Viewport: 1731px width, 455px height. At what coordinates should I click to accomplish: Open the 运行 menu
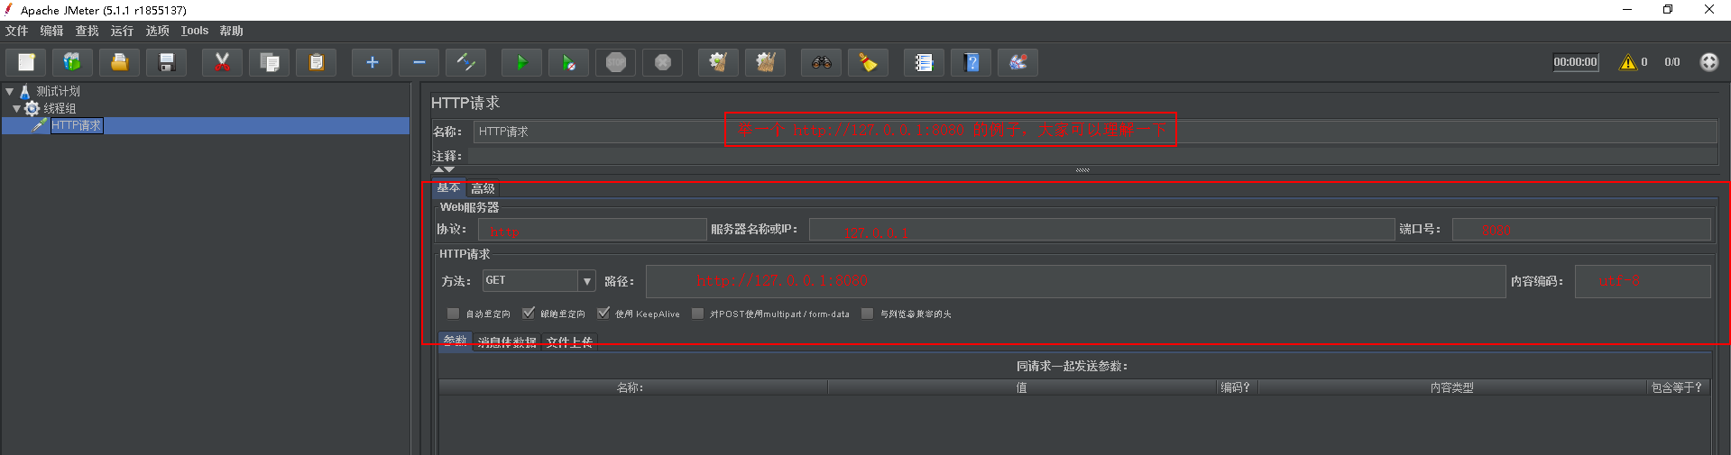[122, 31]
